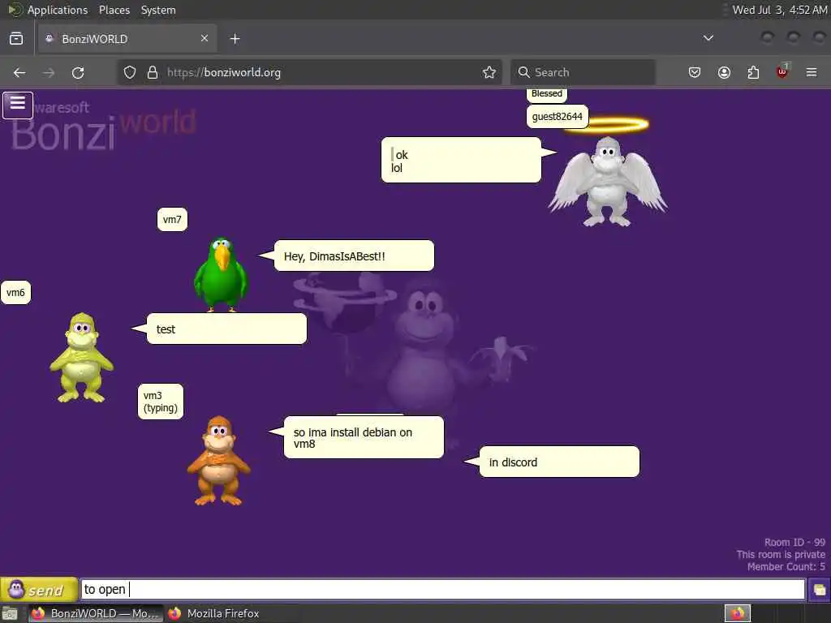The image size is (831, 623).
Task: Click the Blessed tag label
Action: 546,94
